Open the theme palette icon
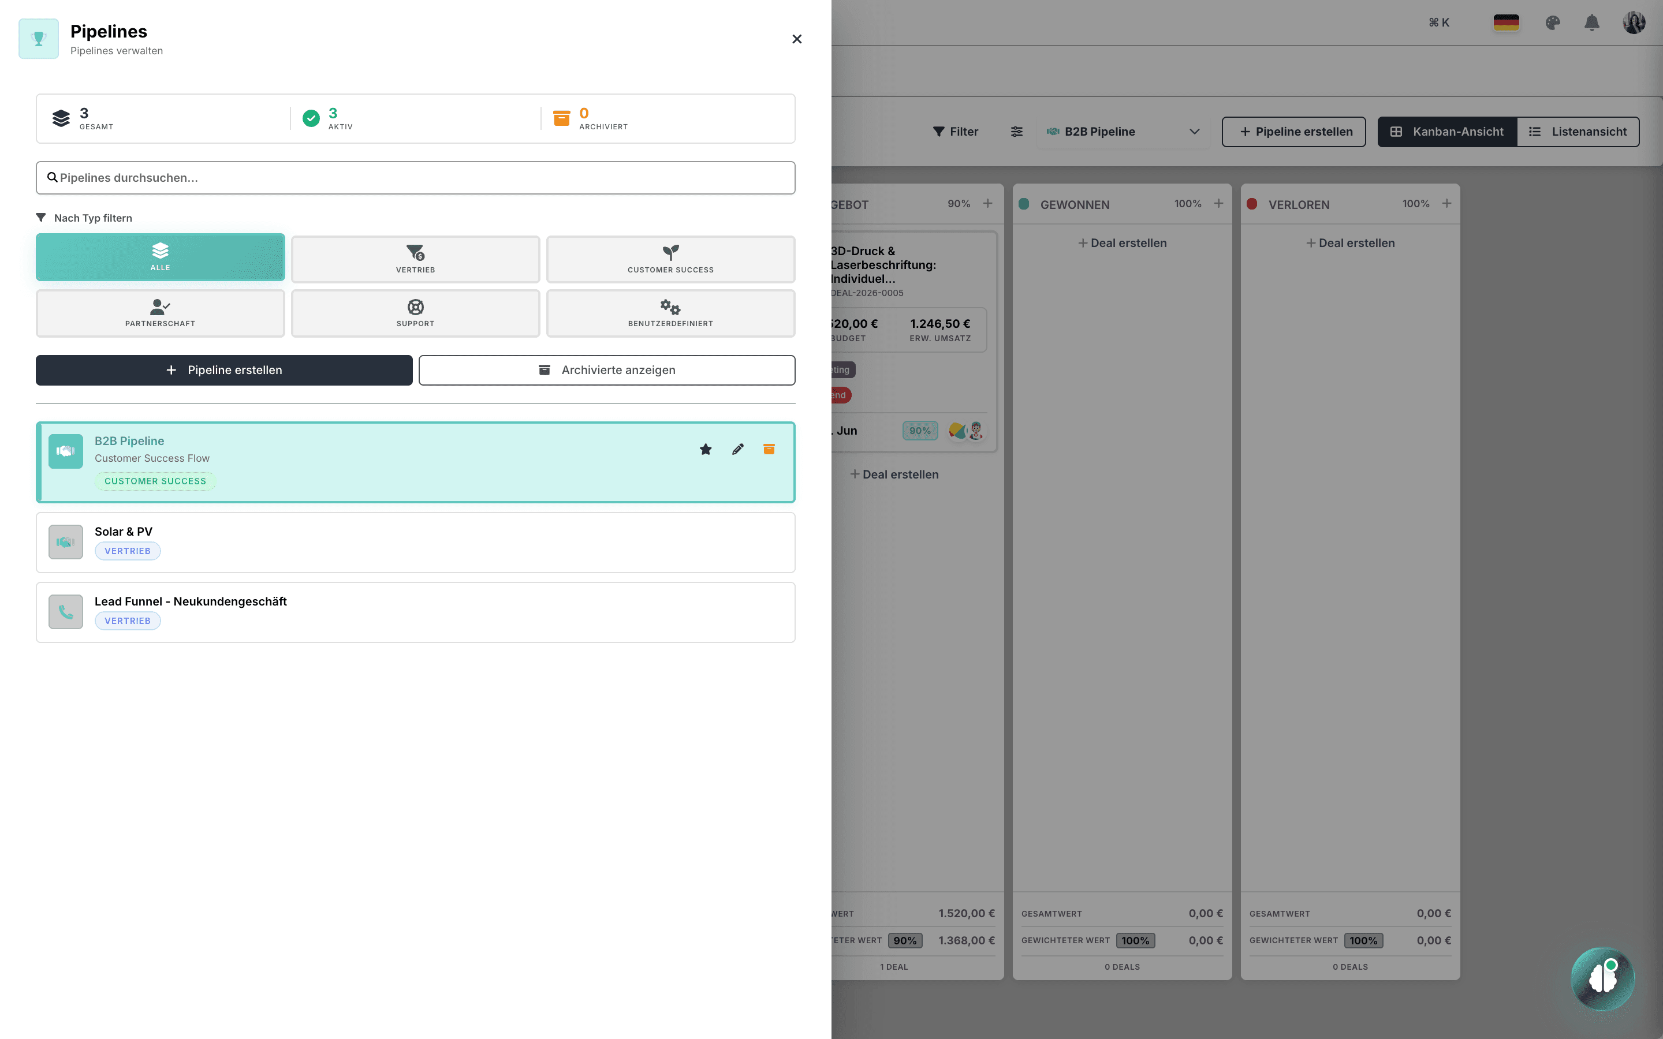The image size is (1663, 1039). (1552, 23)
